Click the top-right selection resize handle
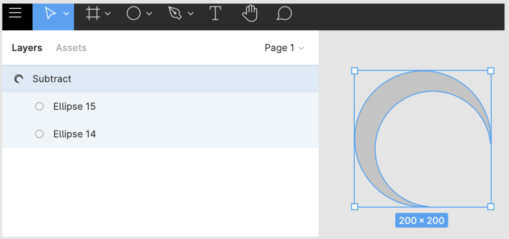The width and height of the screenshot is (509, 239). coord(491,71)
